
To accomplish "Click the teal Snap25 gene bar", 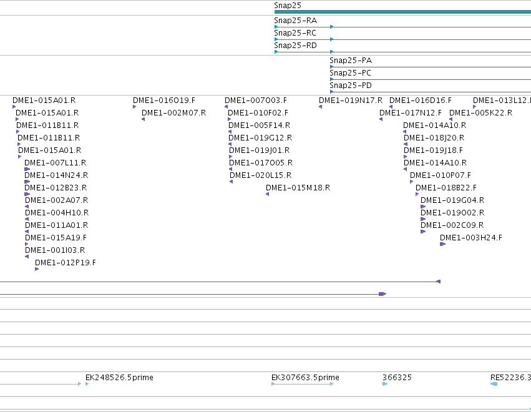I will pyautogui.click(x=402, y=12).
